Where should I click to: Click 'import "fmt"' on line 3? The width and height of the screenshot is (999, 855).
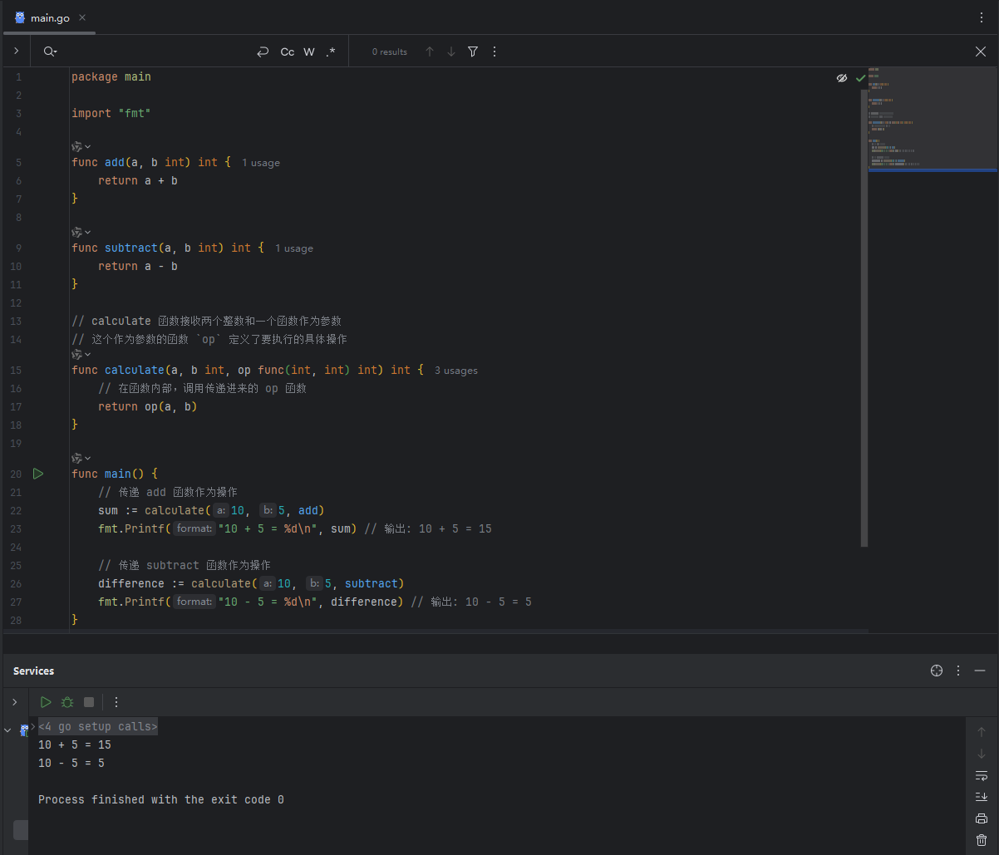[111, 113]
